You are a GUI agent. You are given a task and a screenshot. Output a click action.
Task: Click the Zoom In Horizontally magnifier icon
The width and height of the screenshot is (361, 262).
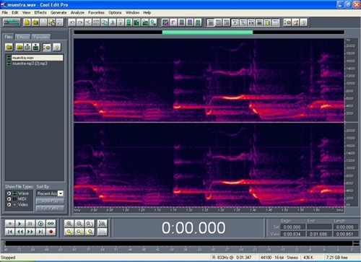tap(69, 224)
